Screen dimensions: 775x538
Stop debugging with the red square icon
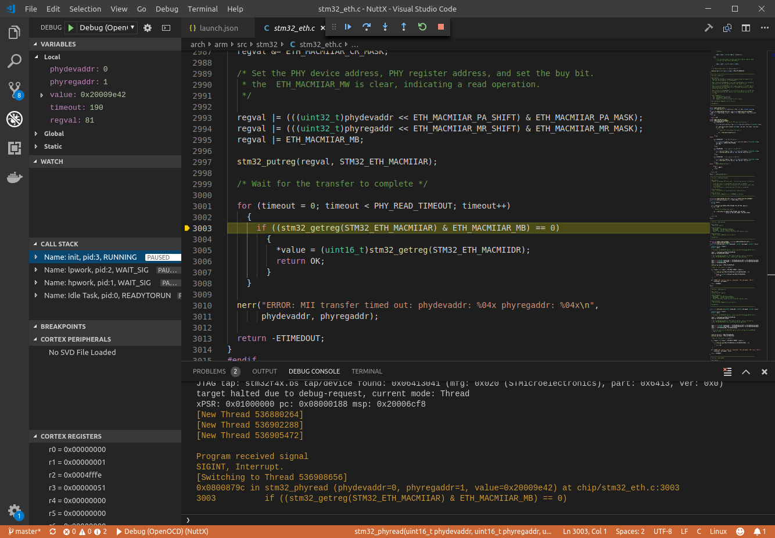pos(440,27)
